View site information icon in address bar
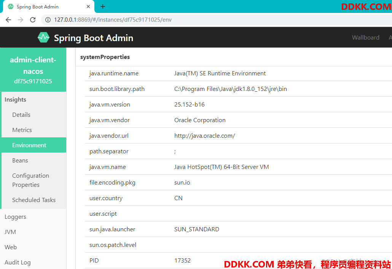The width and height of the screenshot is (392, 269). point(48,20)
